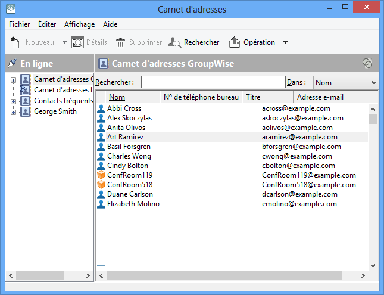Sort by N° de téléphone bureau column
This screenshot has width=384, height=295.
(x=201, y=97)
